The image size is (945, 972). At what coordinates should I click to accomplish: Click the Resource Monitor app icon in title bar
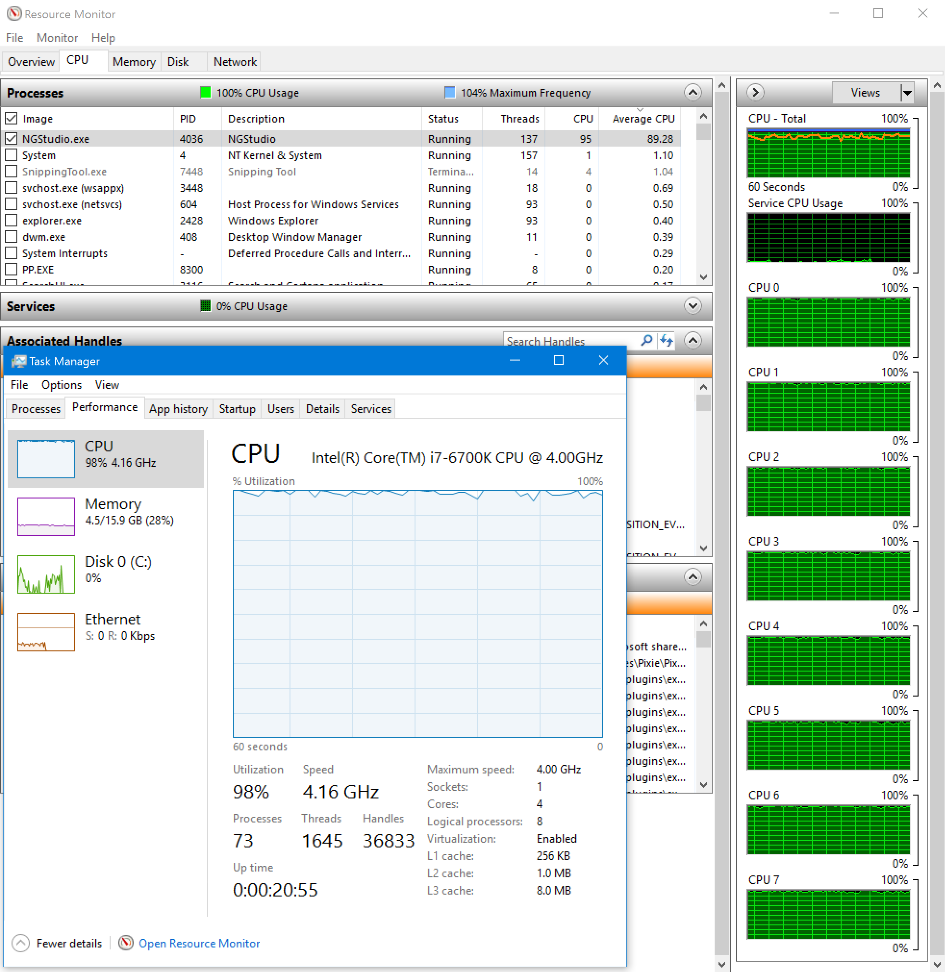pos(14,13)
